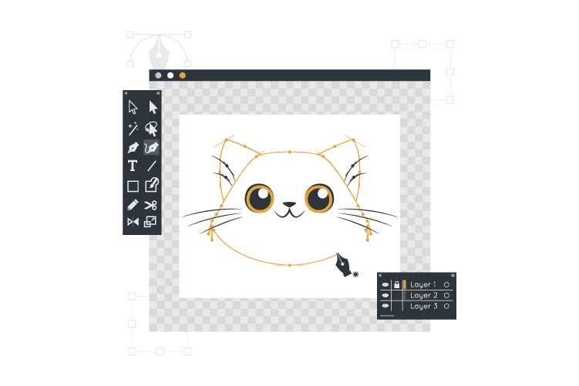
Task: Select the Reflect (mirror) tool
Action: tap(133, 222)
